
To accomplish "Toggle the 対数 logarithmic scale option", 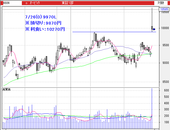I will [x=161, y=3].
